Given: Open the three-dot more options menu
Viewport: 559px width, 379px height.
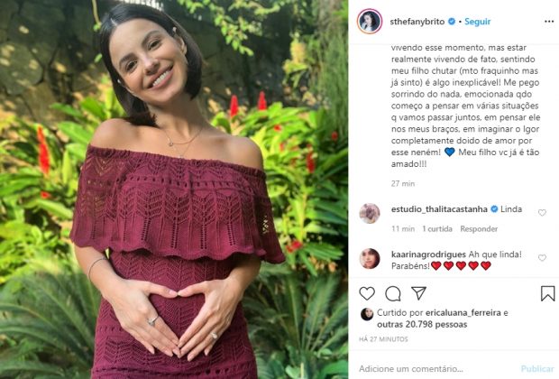Looking at the screenshot, I should pyautogui.click(x=549, y=22).
